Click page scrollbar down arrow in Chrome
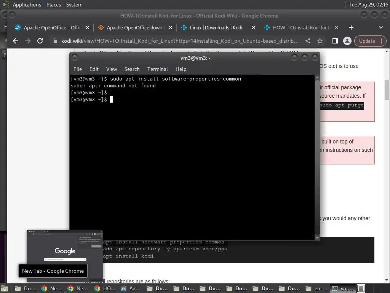390x293 pixels. 387,280
